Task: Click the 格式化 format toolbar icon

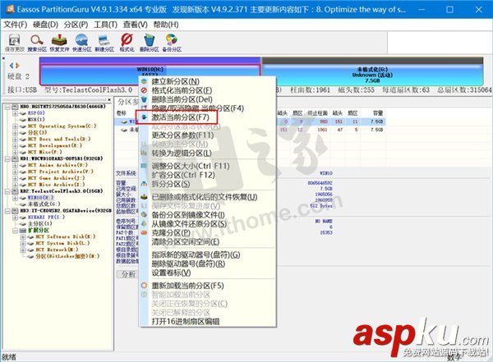Action: (127, 43)
